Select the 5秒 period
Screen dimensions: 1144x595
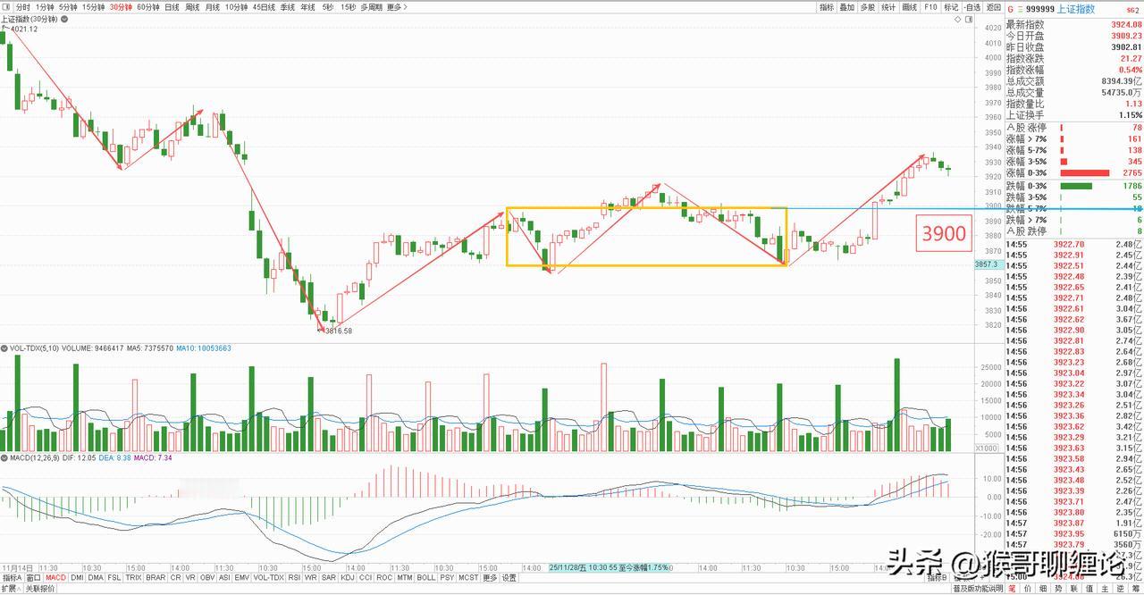(x=327, y=7)
